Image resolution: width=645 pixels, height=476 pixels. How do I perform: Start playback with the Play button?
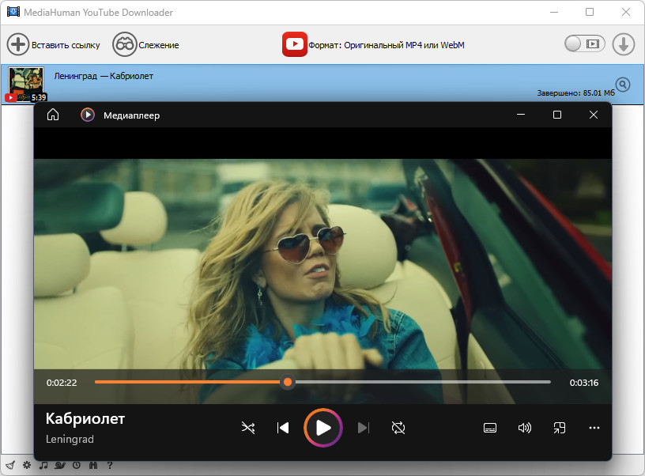pyautogui.click(x=323, y=428)
